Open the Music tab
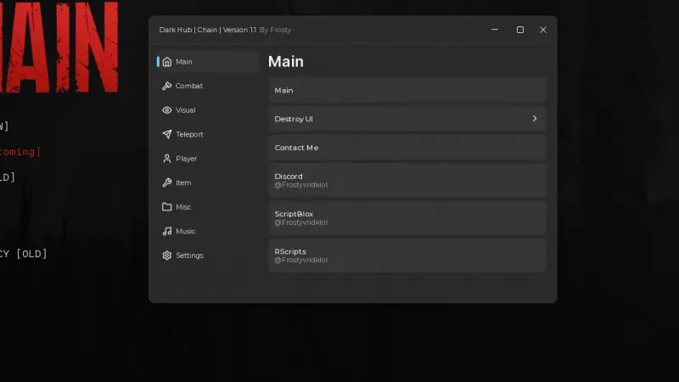Image resolution: width=679 pixels, height=382 pixels. coord(185,231)
